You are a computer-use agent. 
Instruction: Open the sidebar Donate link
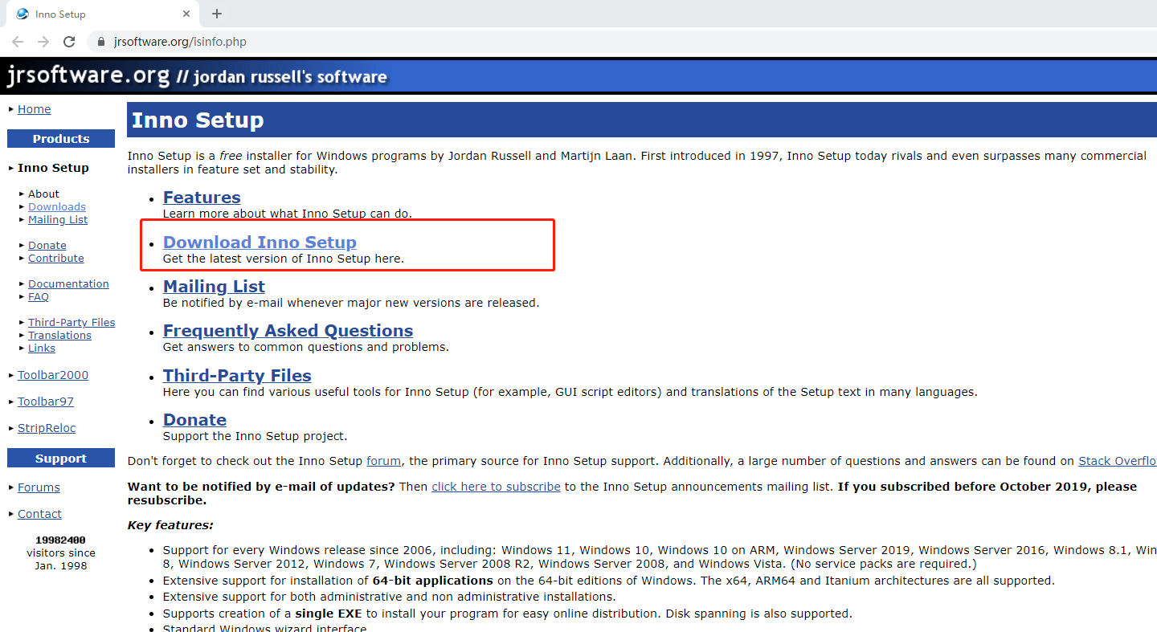pos(47,245)
